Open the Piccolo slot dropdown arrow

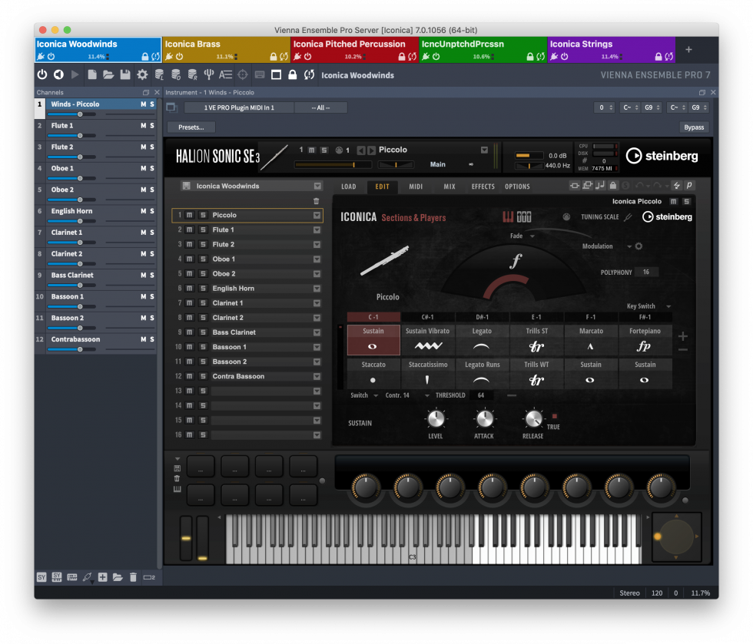(317, 216)
